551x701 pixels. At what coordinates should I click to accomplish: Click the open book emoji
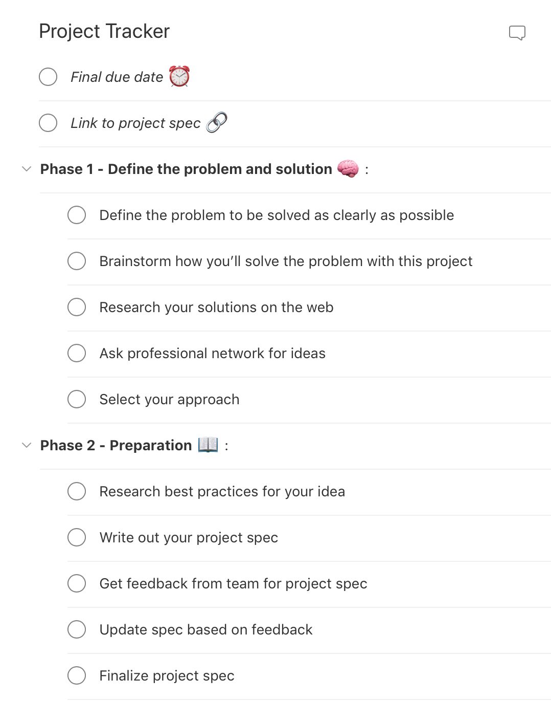pos(208,445)
